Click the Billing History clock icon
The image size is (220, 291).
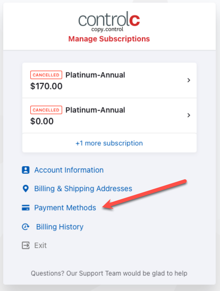pyautogui.click(x=26, y=227)
